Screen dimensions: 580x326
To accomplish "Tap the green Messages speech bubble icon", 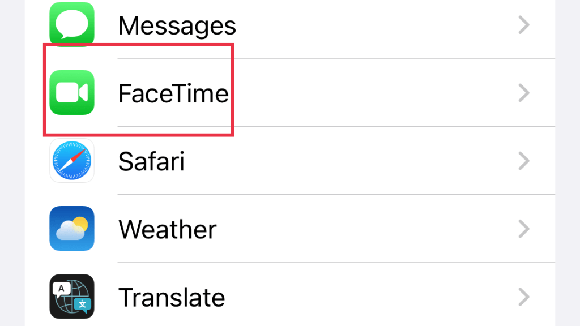I will click(x=72, y=24).
